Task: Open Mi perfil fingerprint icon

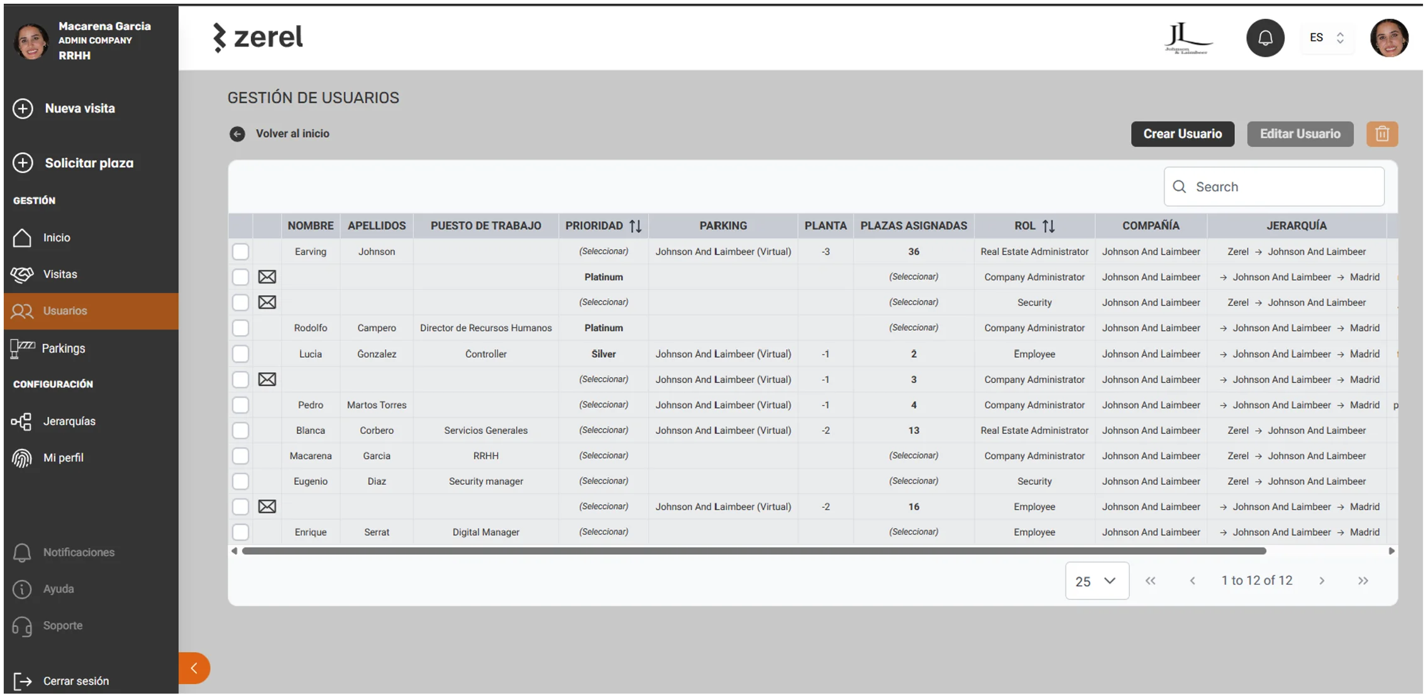Action: 21,458
